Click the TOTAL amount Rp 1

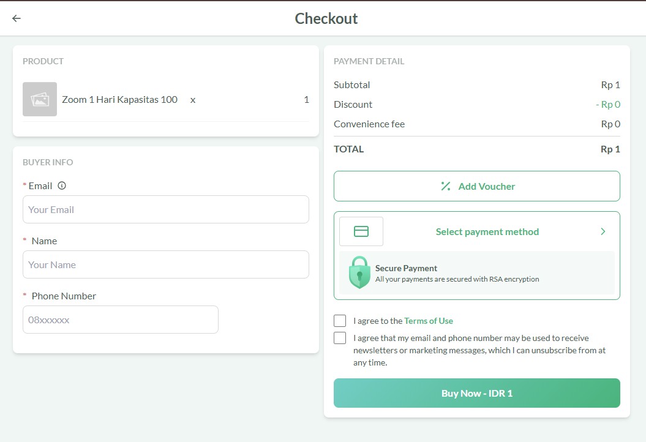pyautogui.click(x=610, y=149)
